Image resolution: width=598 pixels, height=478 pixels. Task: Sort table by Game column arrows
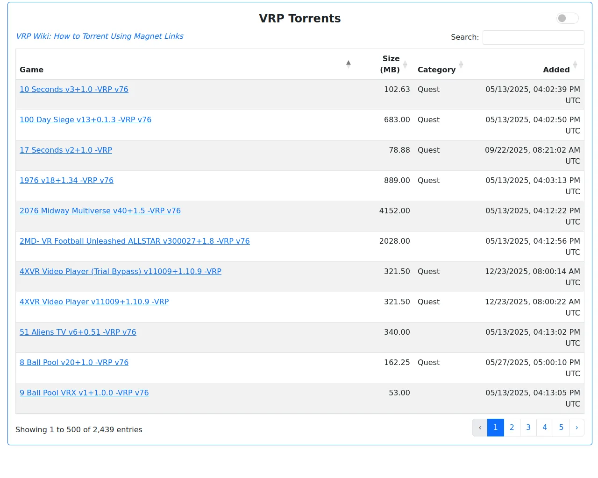348,64
